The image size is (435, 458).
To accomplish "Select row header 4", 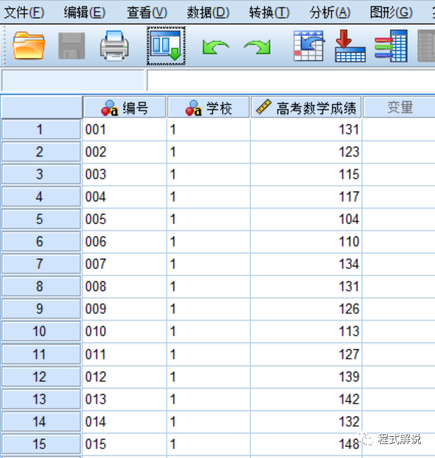I will point(41,197).
